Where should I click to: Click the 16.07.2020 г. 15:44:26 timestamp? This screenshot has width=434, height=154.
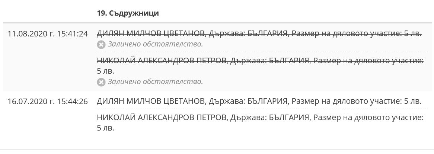click(x=48, y=101)
